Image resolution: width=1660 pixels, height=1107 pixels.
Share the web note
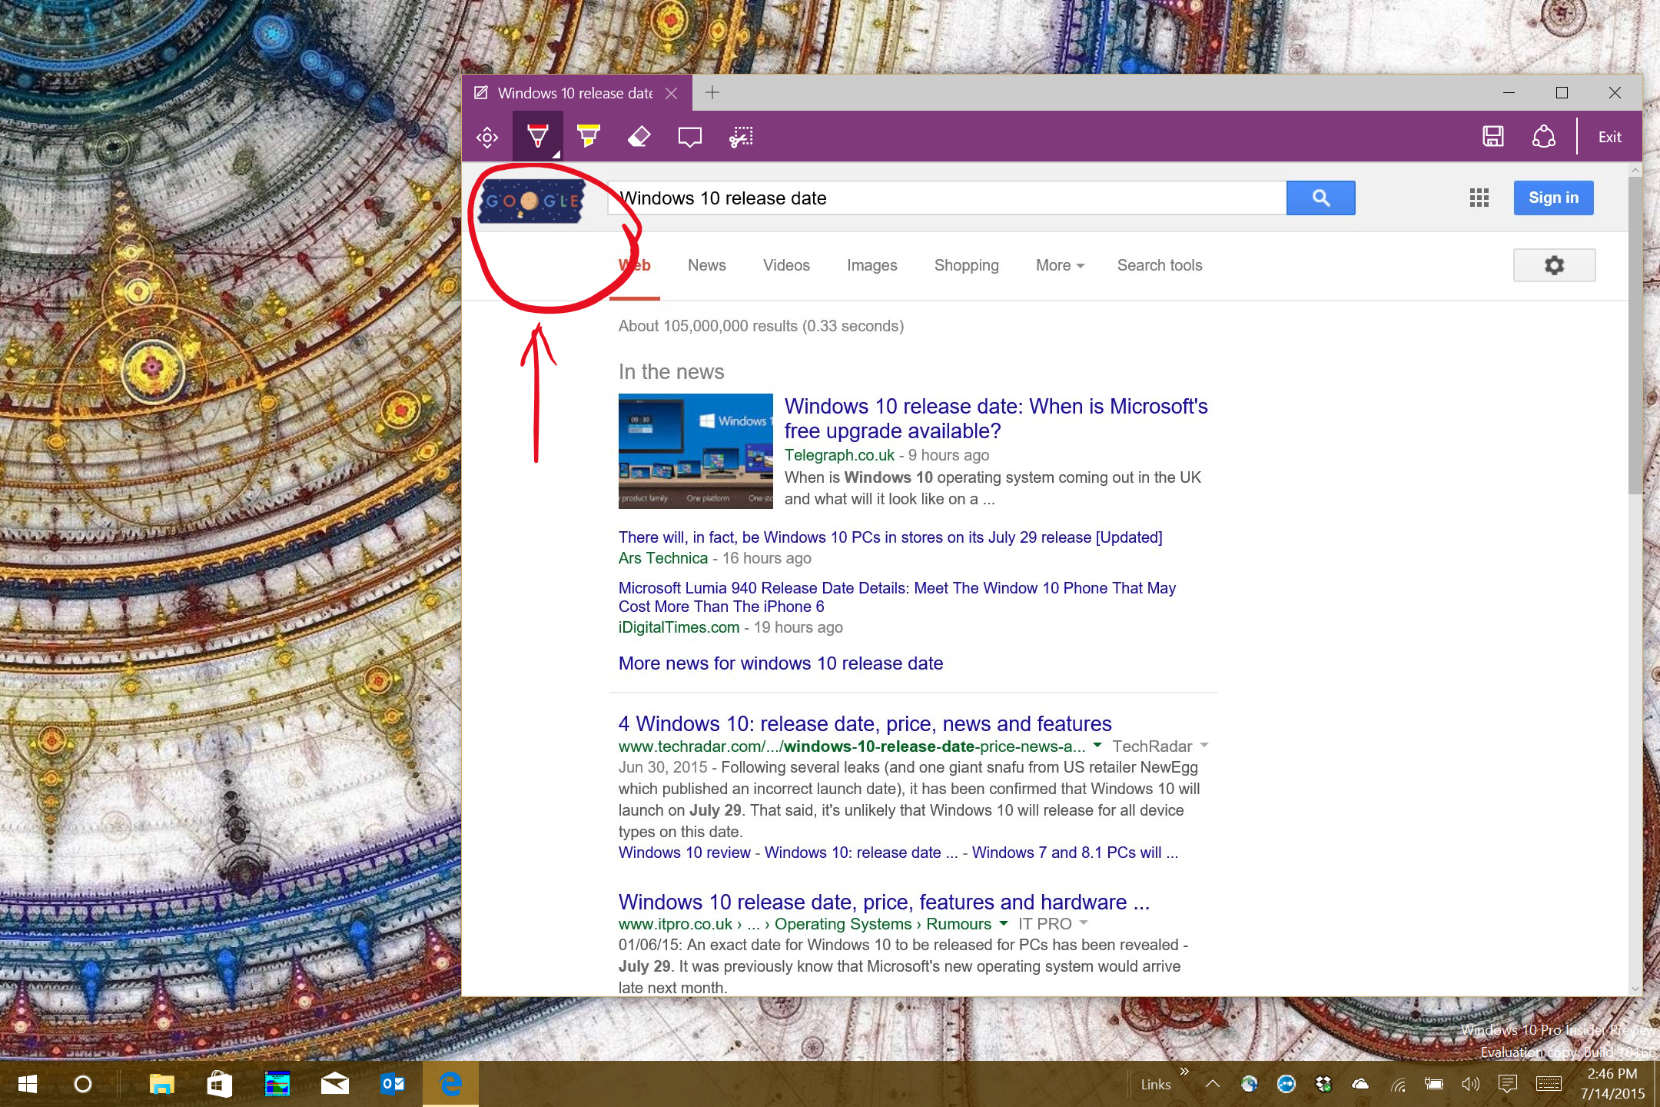[x=1544, y=137]
